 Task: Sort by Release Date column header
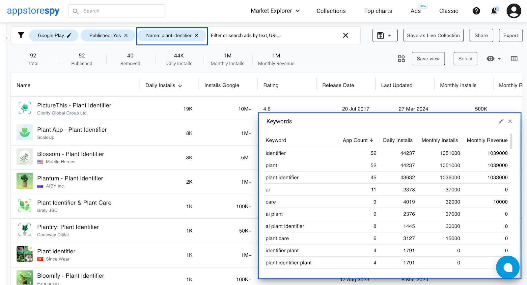(338, 85)
